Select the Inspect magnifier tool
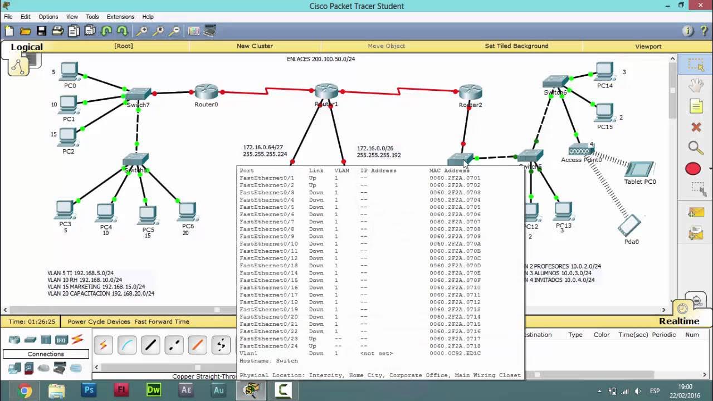 coord(696,148)
